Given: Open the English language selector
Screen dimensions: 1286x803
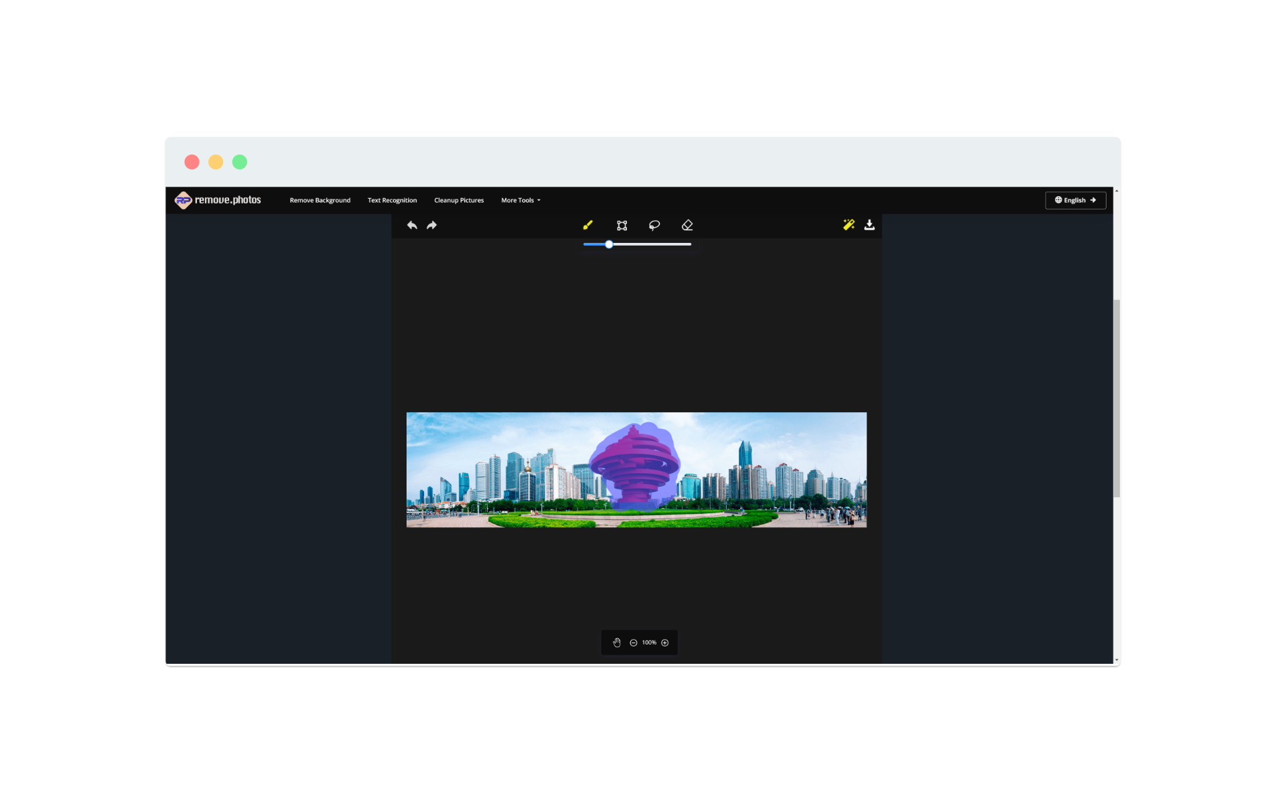Looking at the screenshot, I should [x=1075, y=200].
